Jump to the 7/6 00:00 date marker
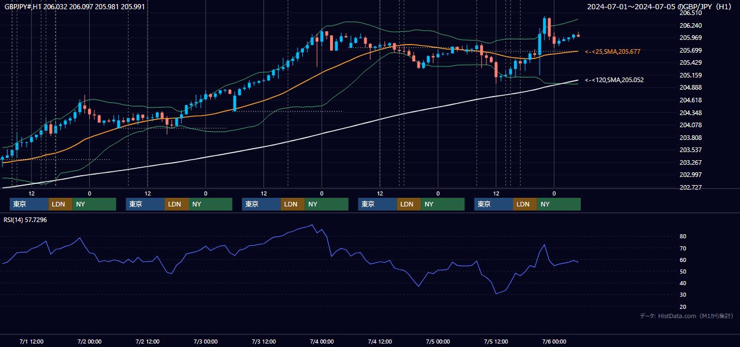This screenshot has height=347, width=740. click(x=554, y=341)
